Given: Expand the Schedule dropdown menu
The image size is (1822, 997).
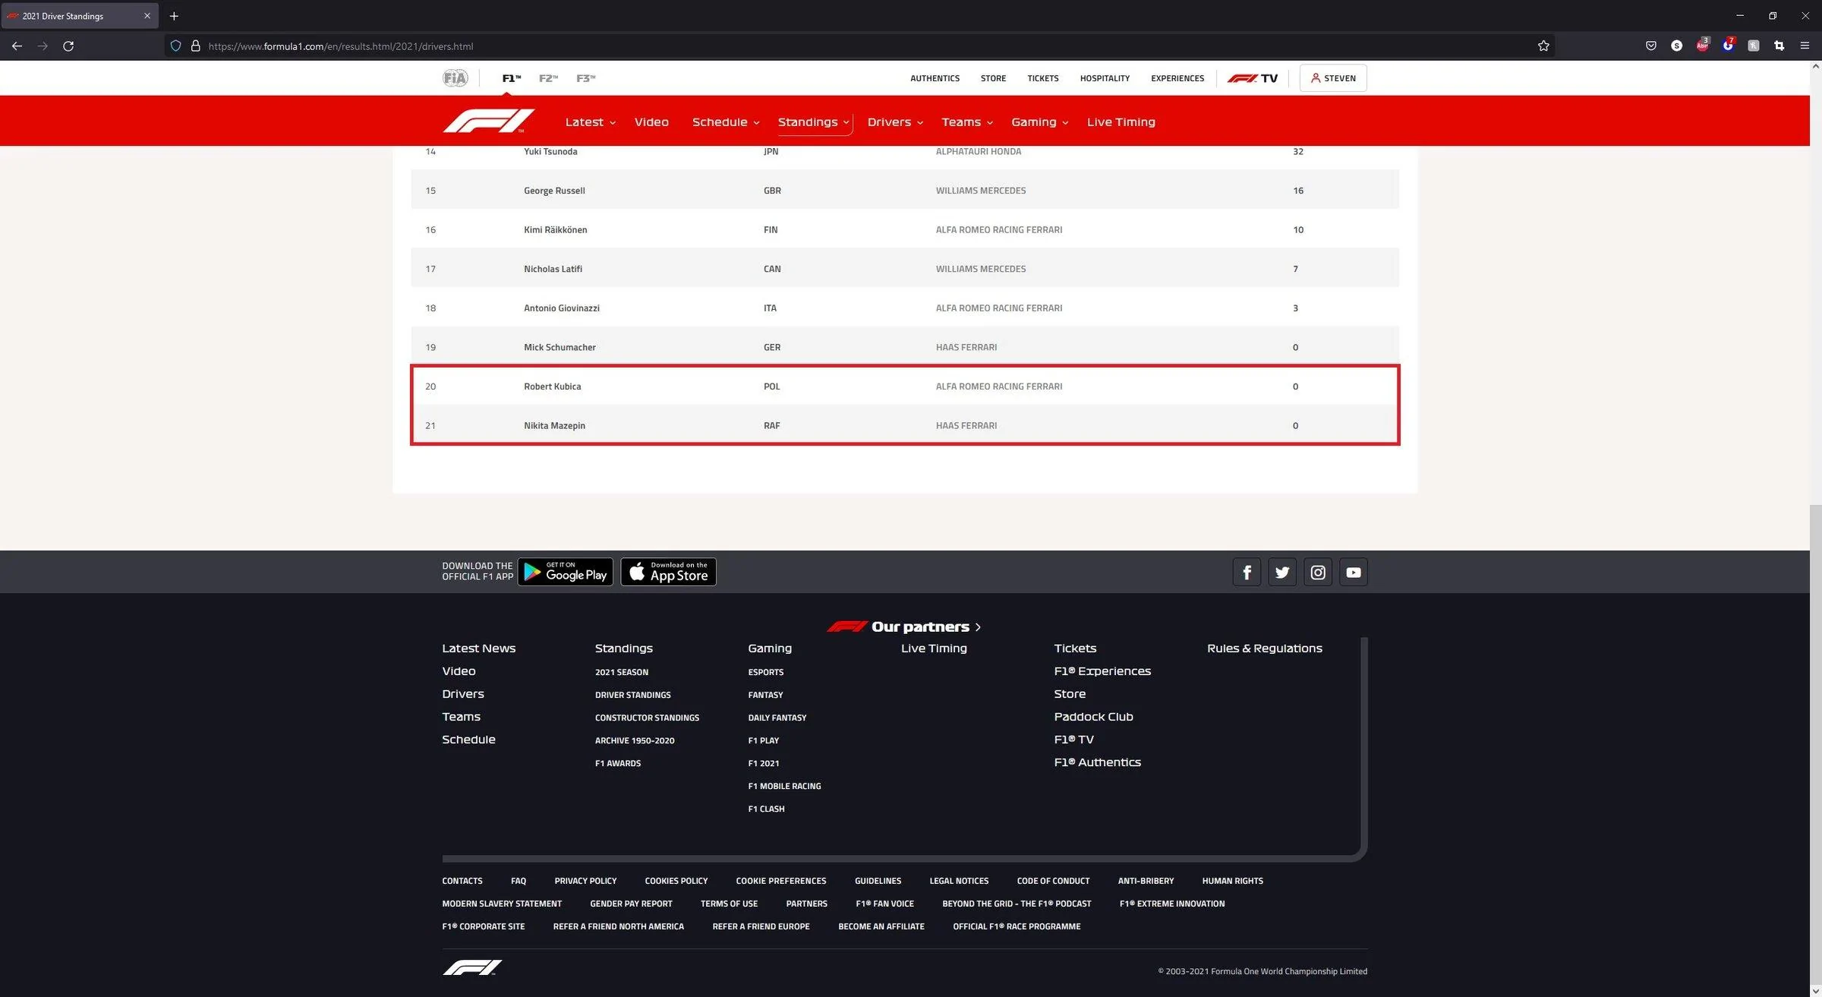Looking at the screenshot, I should 726,122.
